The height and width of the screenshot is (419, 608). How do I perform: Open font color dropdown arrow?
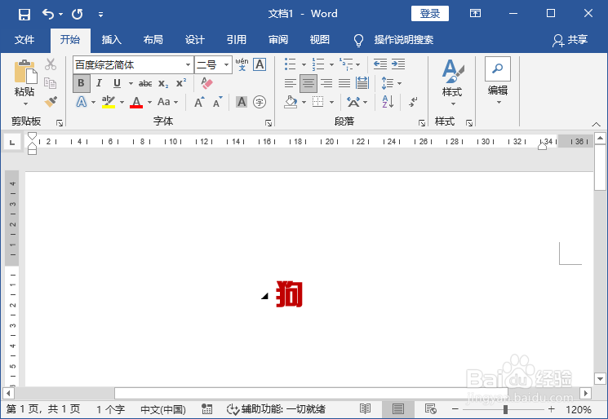pos(149,102)
